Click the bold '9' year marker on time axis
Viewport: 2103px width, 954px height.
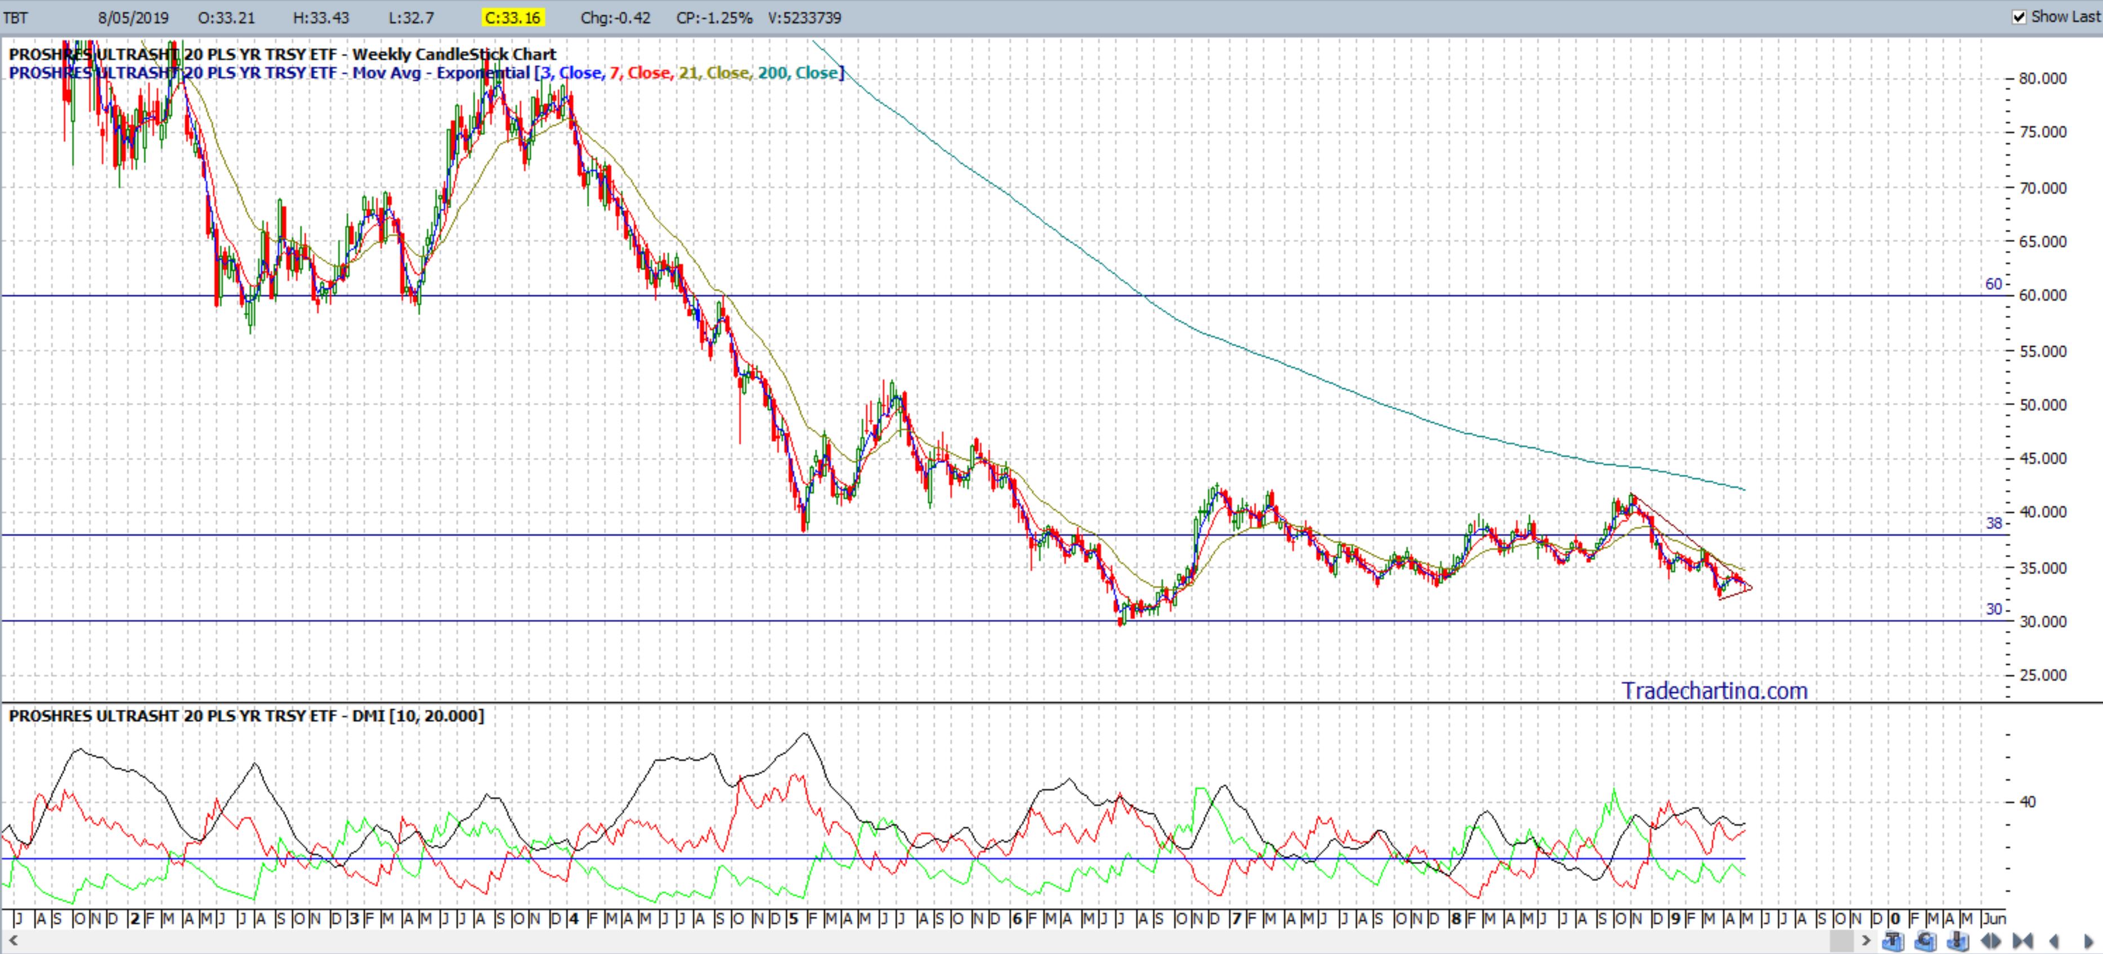(x=1675, y=919)
